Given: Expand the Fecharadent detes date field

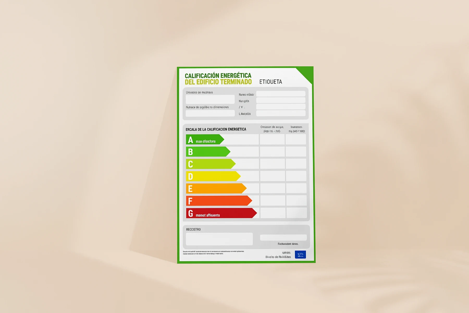Looking at the screenshot, I should [x=284, y=237].
